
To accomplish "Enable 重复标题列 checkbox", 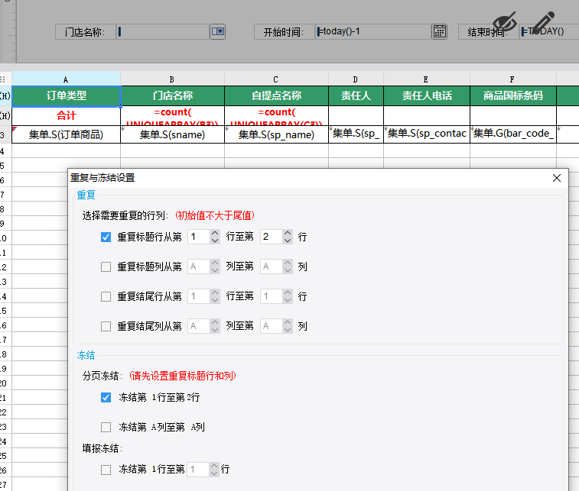I will click(106, 267).
